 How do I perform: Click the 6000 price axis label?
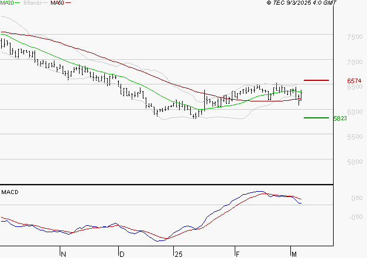(355, 112)
